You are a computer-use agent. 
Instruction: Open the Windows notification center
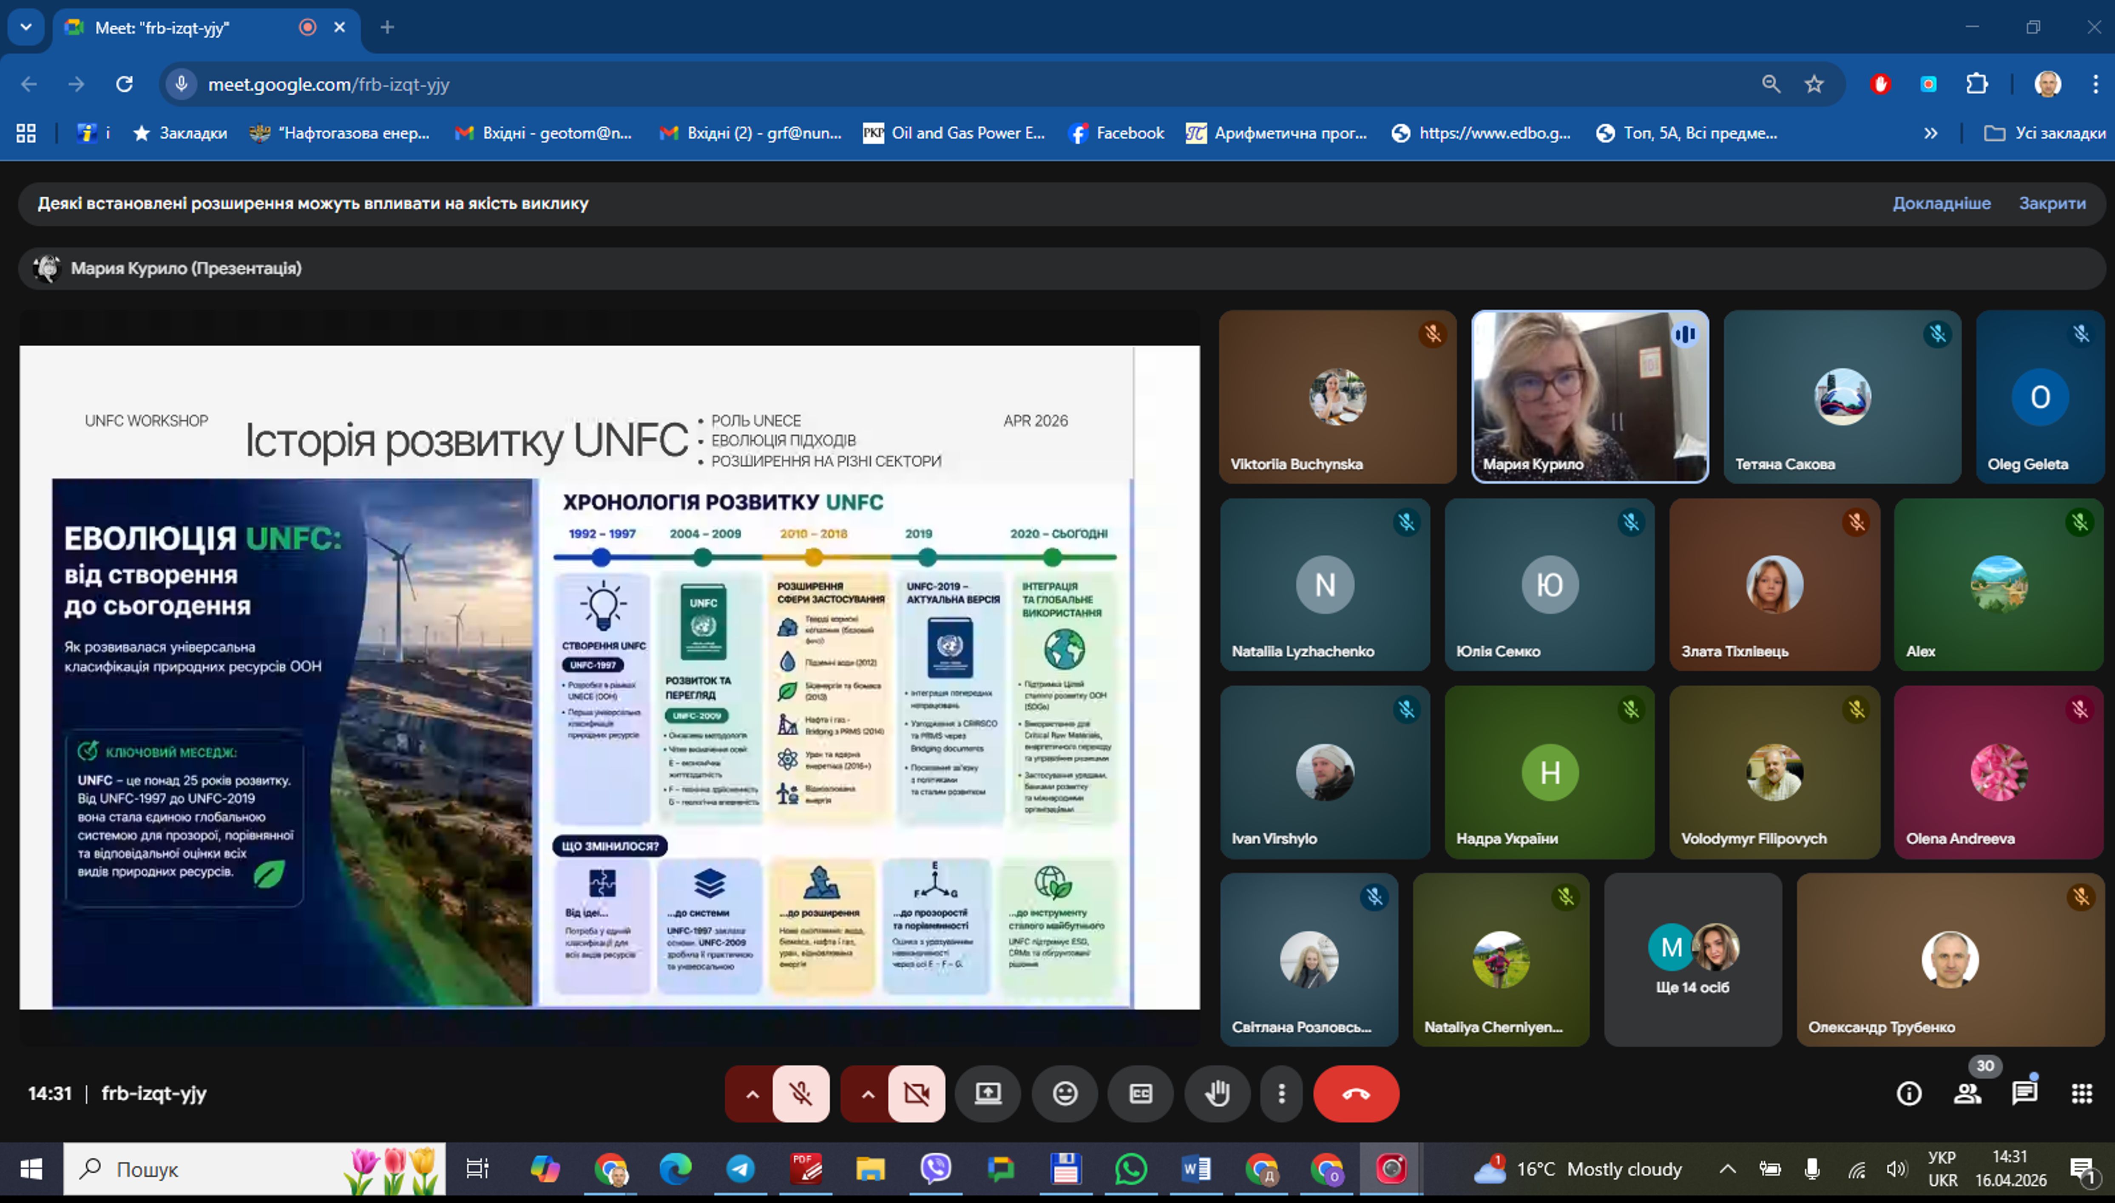coord(2083,1168)
